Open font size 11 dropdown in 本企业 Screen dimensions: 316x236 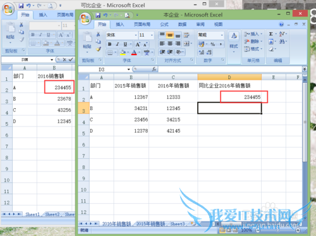152,35
